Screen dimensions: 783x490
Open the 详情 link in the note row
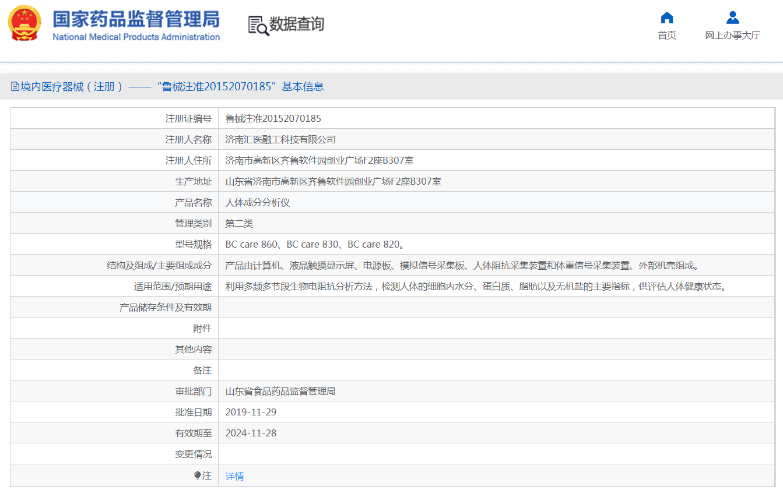pos(234,476)
